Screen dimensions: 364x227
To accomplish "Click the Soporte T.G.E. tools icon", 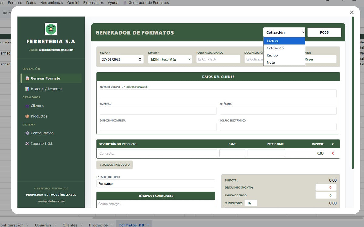I will [x=27, y=143].
